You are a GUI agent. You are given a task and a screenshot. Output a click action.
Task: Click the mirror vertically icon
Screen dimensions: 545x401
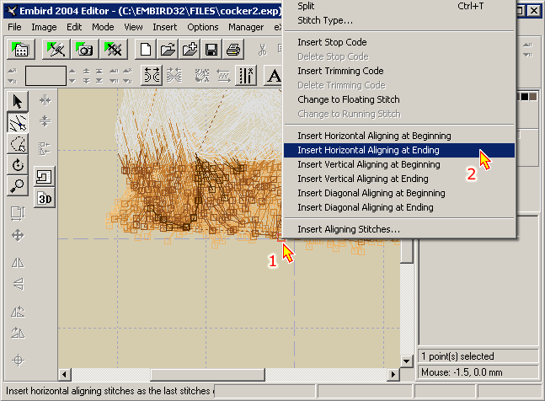click(x=19, y=284)
